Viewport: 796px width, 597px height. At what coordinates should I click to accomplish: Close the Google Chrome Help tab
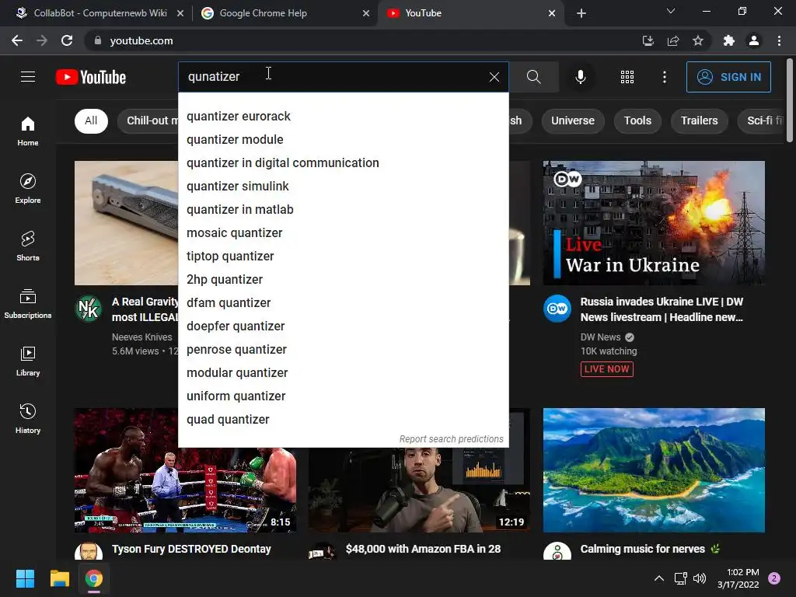[366, 13]
